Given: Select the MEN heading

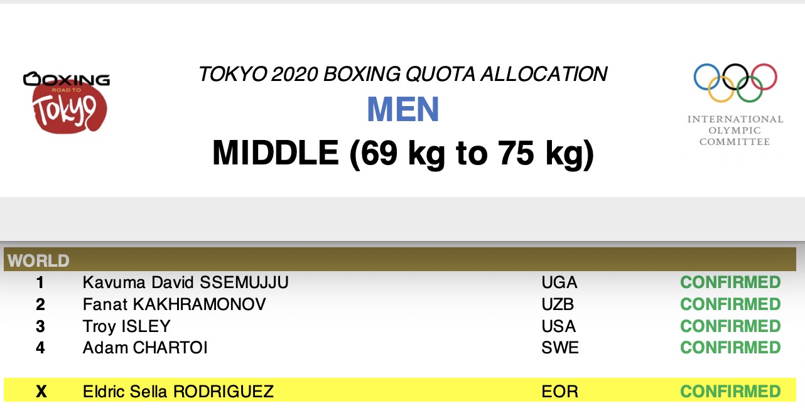Looking at the screenshot, I should [403, 110].
